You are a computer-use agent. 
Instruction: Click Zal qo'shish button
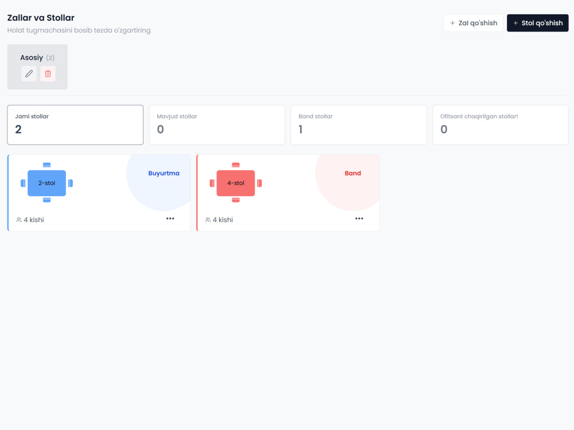474,23
